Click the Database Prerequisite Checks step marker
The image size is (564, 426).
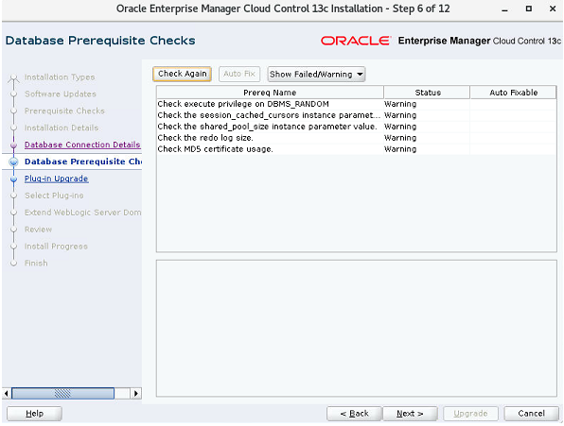pyautogui.click(x=13, y=162)
